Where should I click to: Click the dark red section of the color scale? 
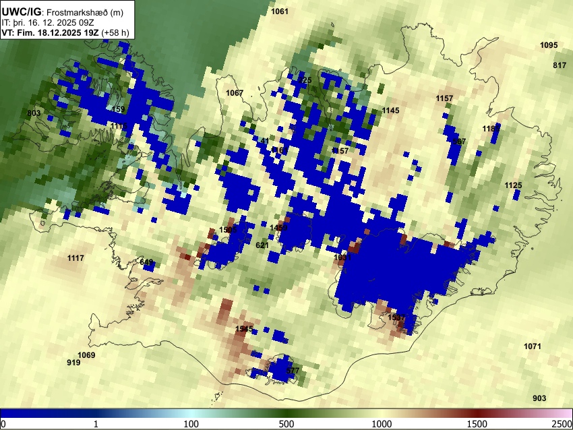pyautogui.click(x=477, y=413)
